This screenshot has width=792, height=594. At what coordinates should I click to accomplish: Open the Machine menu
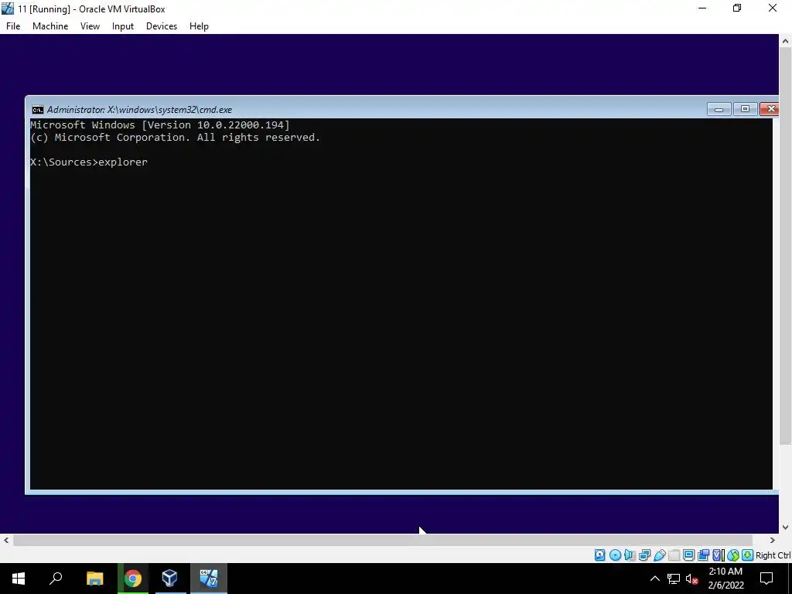[x=50, y=26]
